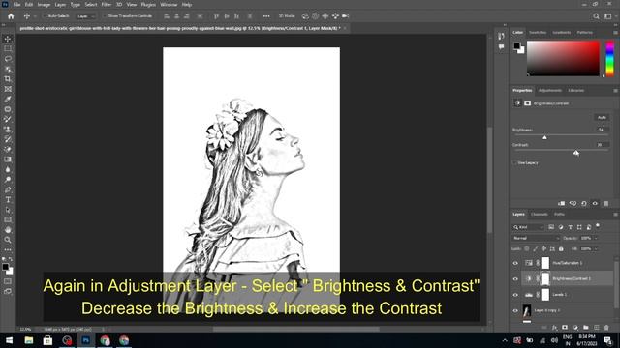Select the Dodge tool

point(8,180)
